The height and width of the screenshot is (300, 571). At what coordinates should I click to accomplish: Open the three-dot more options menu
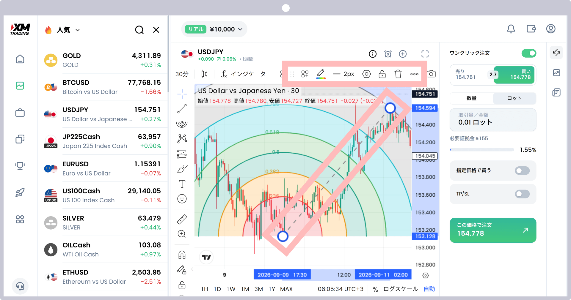[414, 74]
